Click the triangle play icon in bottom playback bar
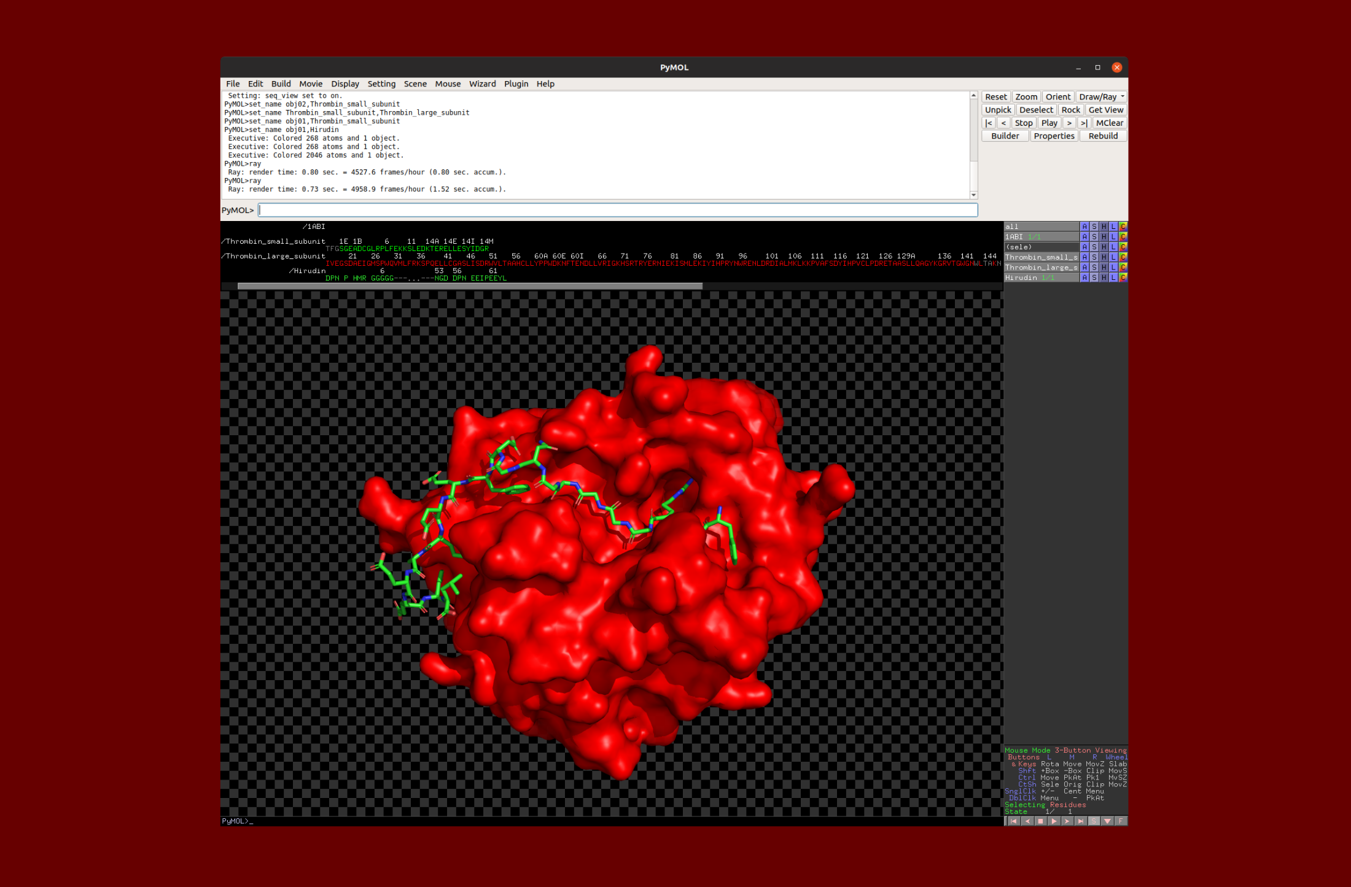This screenshot has width=1351, height=887. (1054, 821)
